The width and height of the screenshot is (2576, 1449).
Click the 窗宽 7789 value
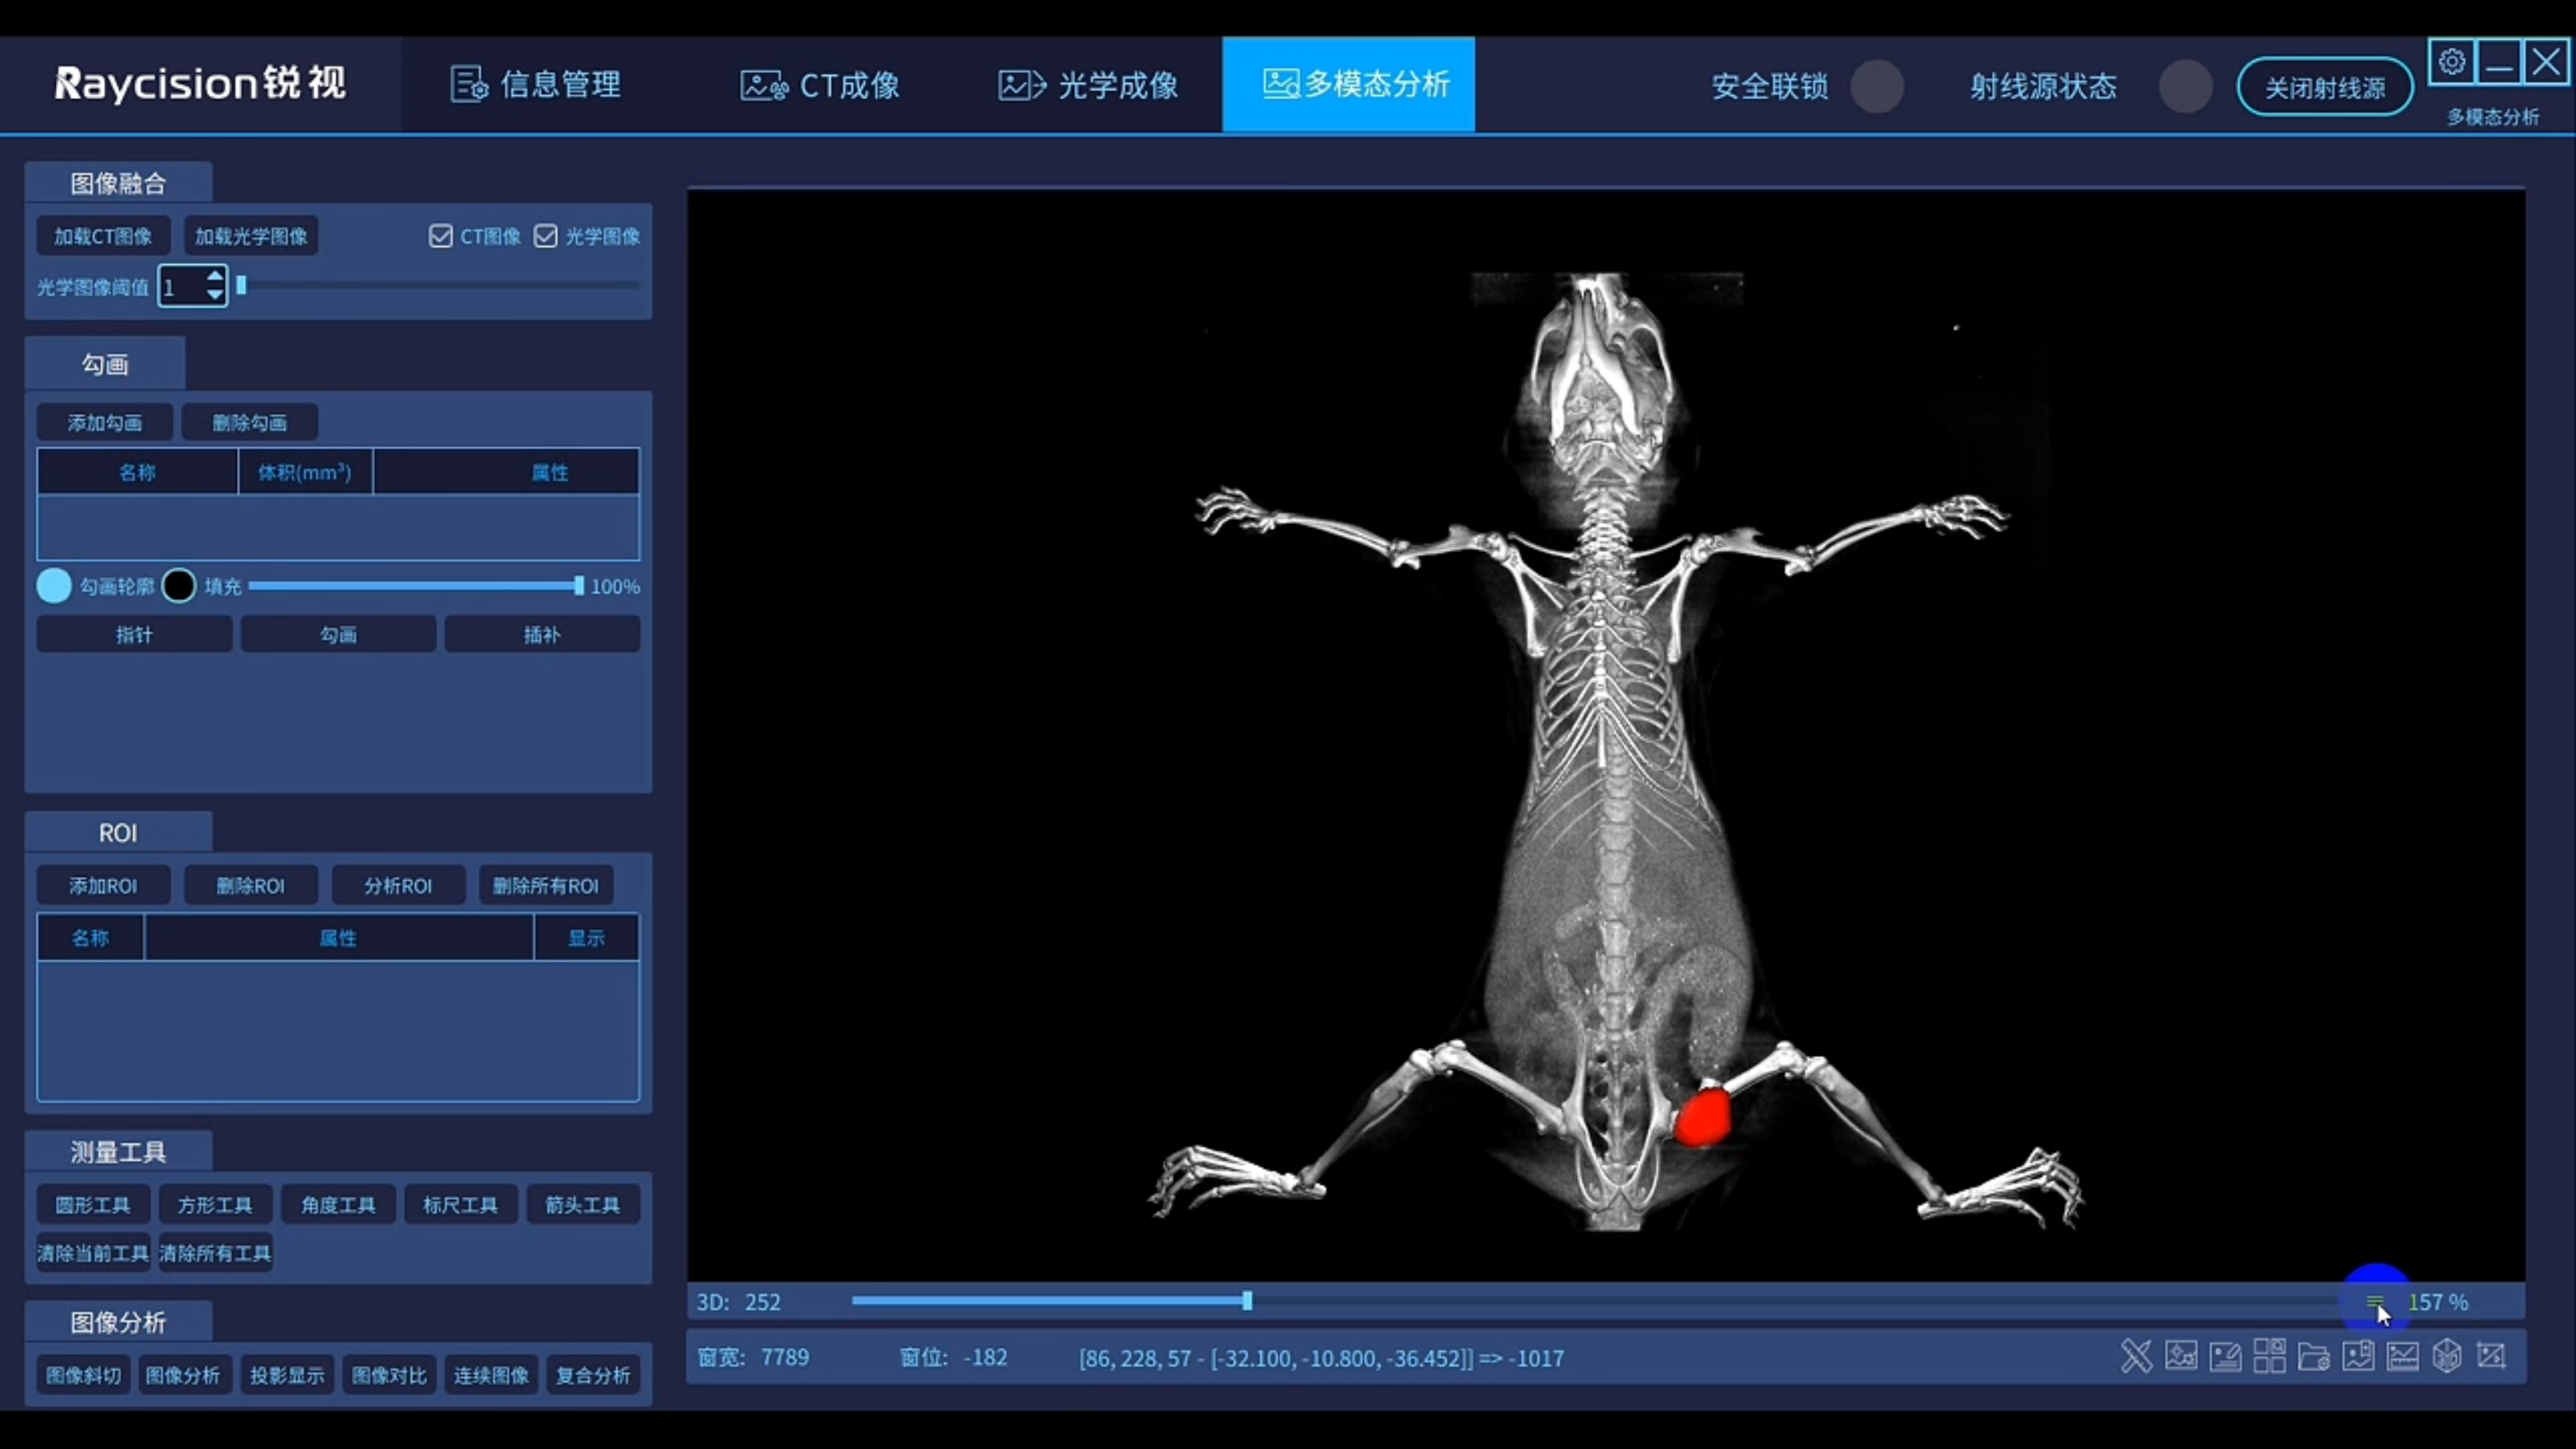pyautogui.click(x=785, y=1357)
